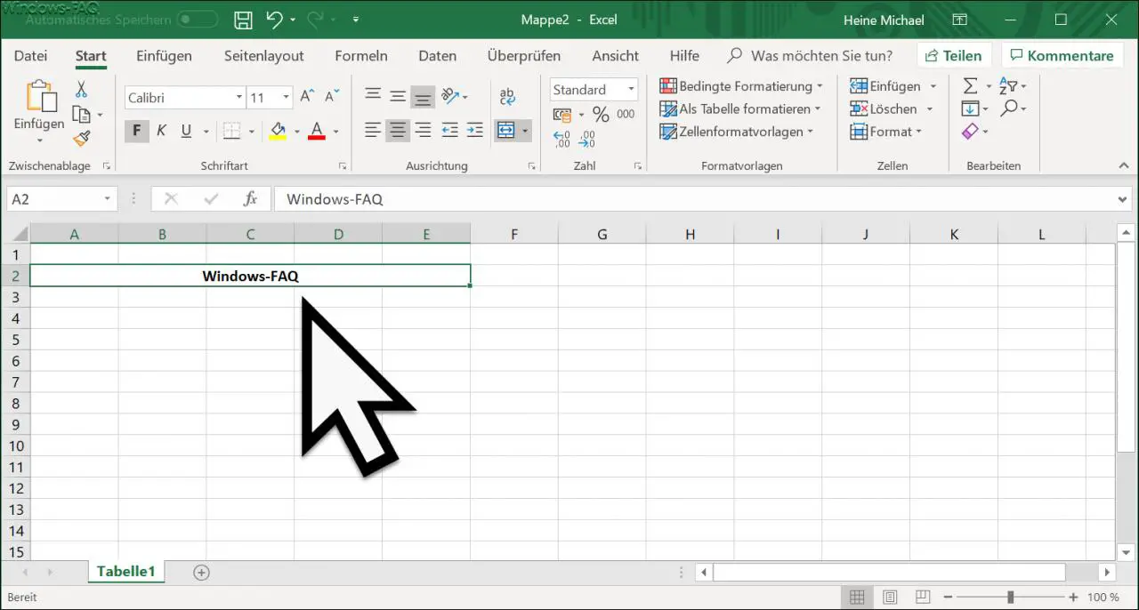Switch to the Daten tab
The width and height of the screenshot is (1139, 610).
(438, 55)
